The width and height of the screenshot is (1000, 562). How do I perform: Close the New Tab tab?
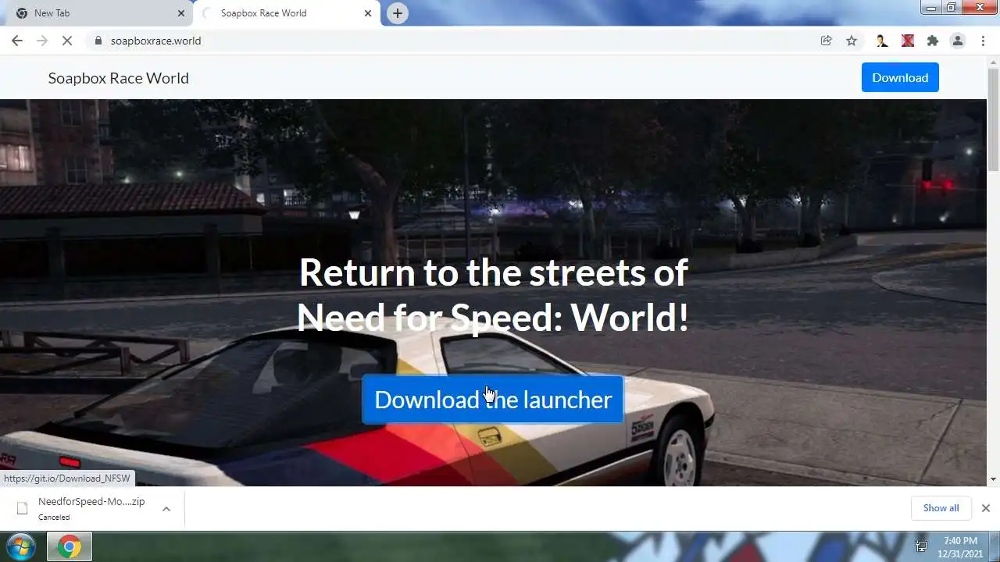click(x=181, y=13)
